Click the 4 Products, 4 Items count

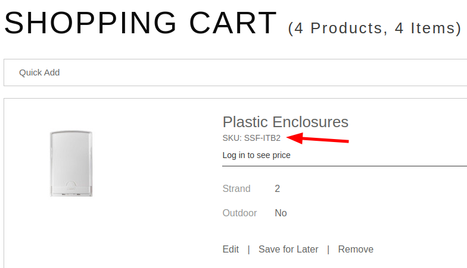[x=375, y=28]
